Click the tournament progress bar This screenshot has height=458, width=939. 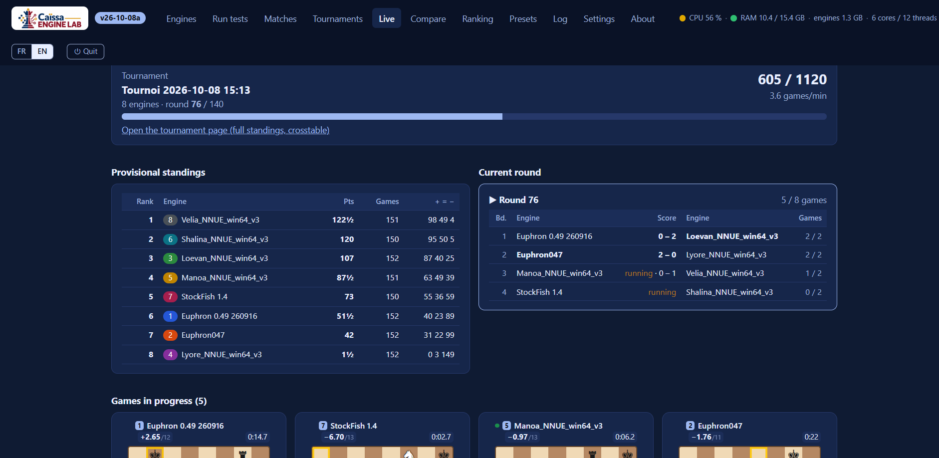coord(474,117)
